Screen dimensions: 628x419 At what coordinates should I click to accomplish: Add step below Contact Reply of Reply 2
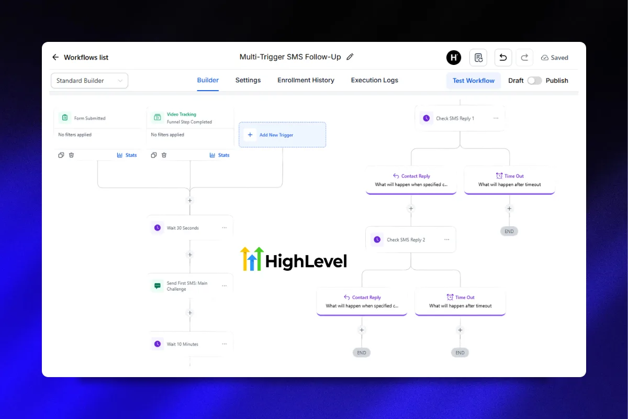click(362, 330)
